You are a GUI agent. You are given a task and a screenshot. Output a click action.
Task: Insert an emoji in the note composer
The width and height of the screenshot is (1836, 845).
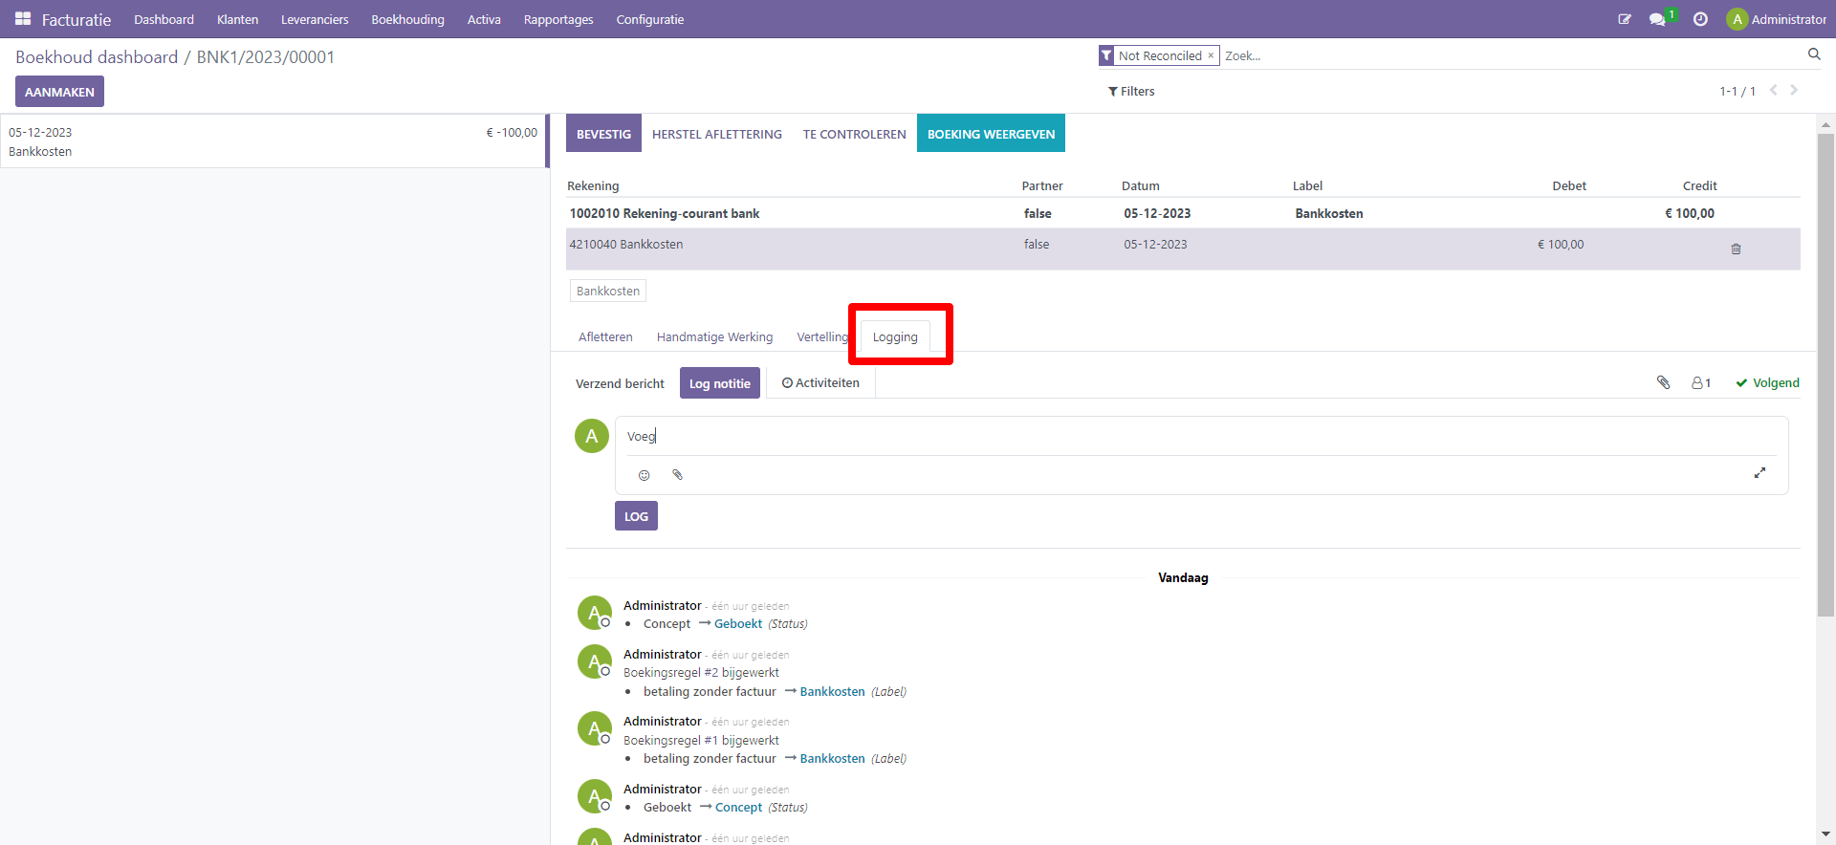point(644,475)
